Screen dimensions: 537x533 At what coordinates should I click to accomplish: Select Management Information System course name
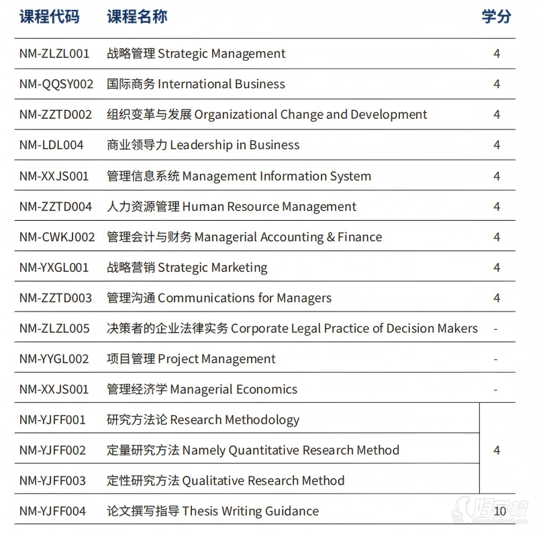pos(238,177)
